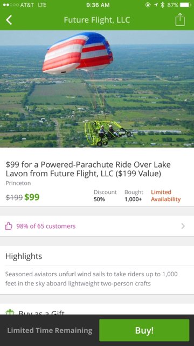This screenshot has width=194, height=346.
Task: Tap the Princeton location label
Action: coord(18,183)
